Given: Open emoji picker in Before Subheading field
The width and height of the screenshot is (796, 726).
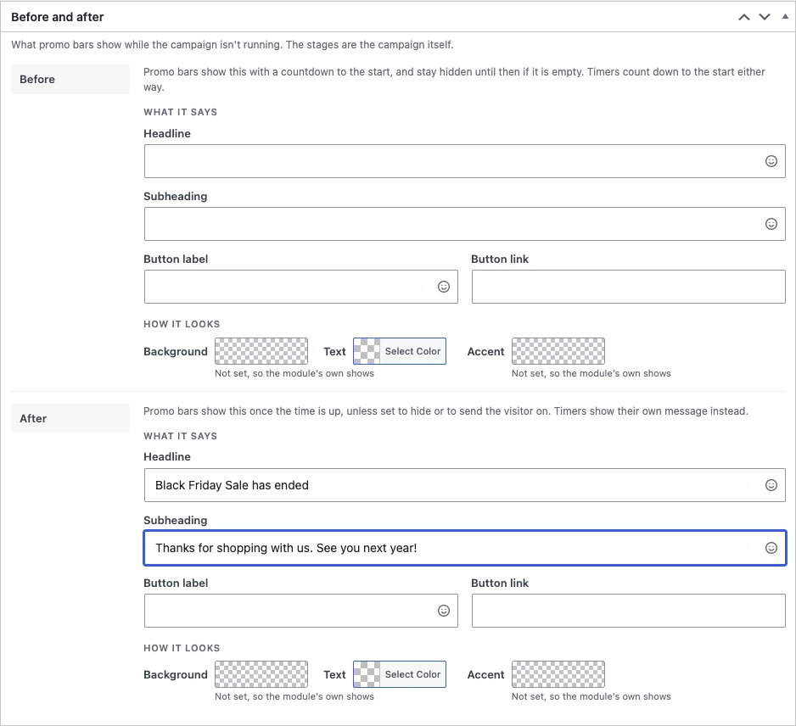Looking at the screenshot, I should point(771,224).
